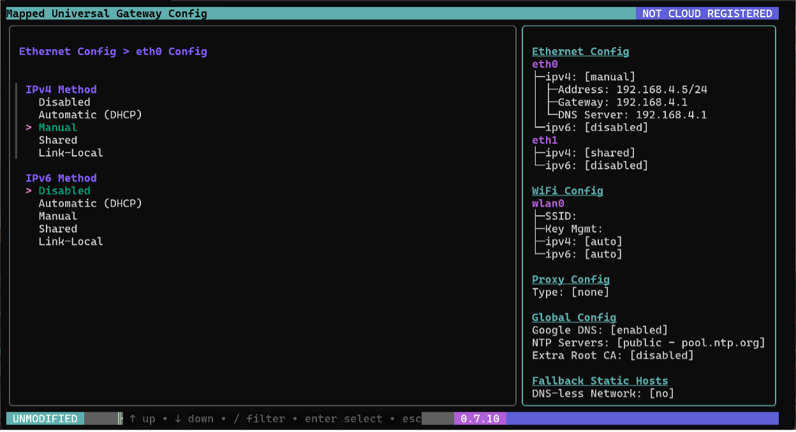The image size is (796, 432).
Task: Click the '↑ up' help hint
Action: [x=142, y=419]
